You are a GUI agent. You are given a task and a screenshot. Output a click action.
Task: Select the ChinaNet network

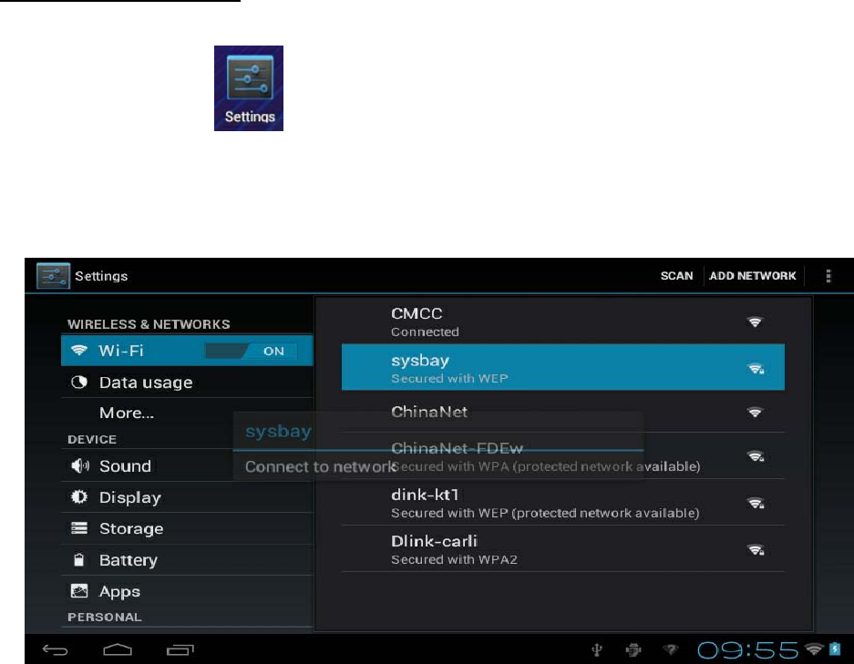click(x=563, y=412)
